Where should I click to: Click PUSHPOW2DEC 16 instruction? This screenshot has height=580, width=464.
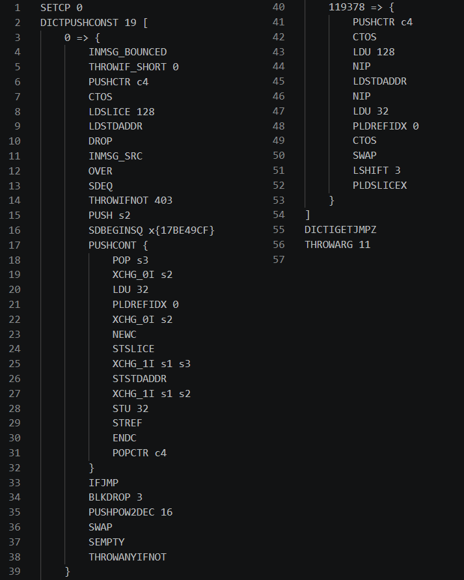(x=131, y=512)
